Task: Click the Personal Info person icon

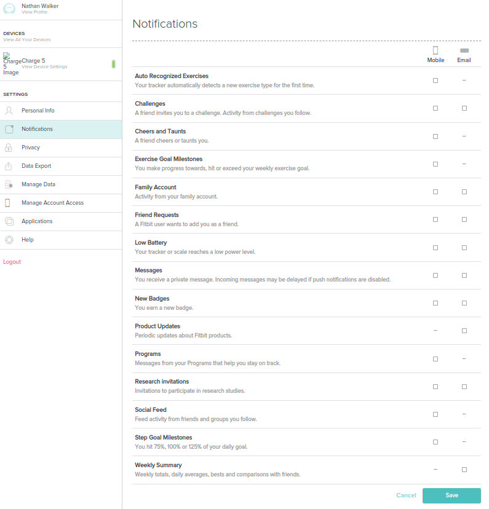Action: pos(9,111)
